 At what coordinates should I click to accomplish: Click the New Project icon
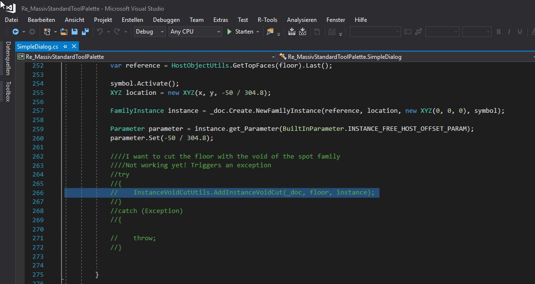[x=47, y=32]
